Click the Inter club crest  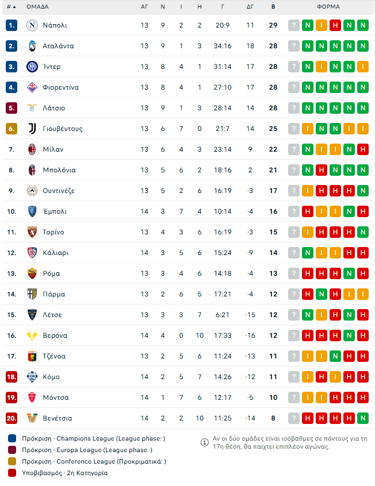click(32, 67)
